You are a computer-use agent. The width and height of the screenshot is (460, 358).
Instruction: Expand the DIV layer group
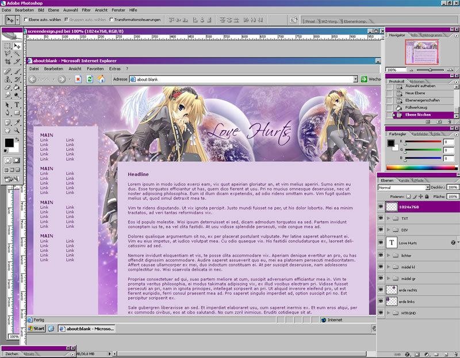coord(389,230)
